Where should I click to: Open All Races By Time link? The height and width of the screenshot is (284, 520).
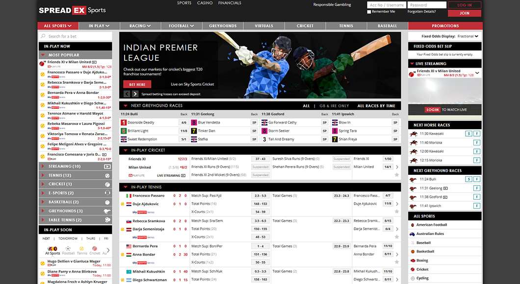(x=376, y=106)
